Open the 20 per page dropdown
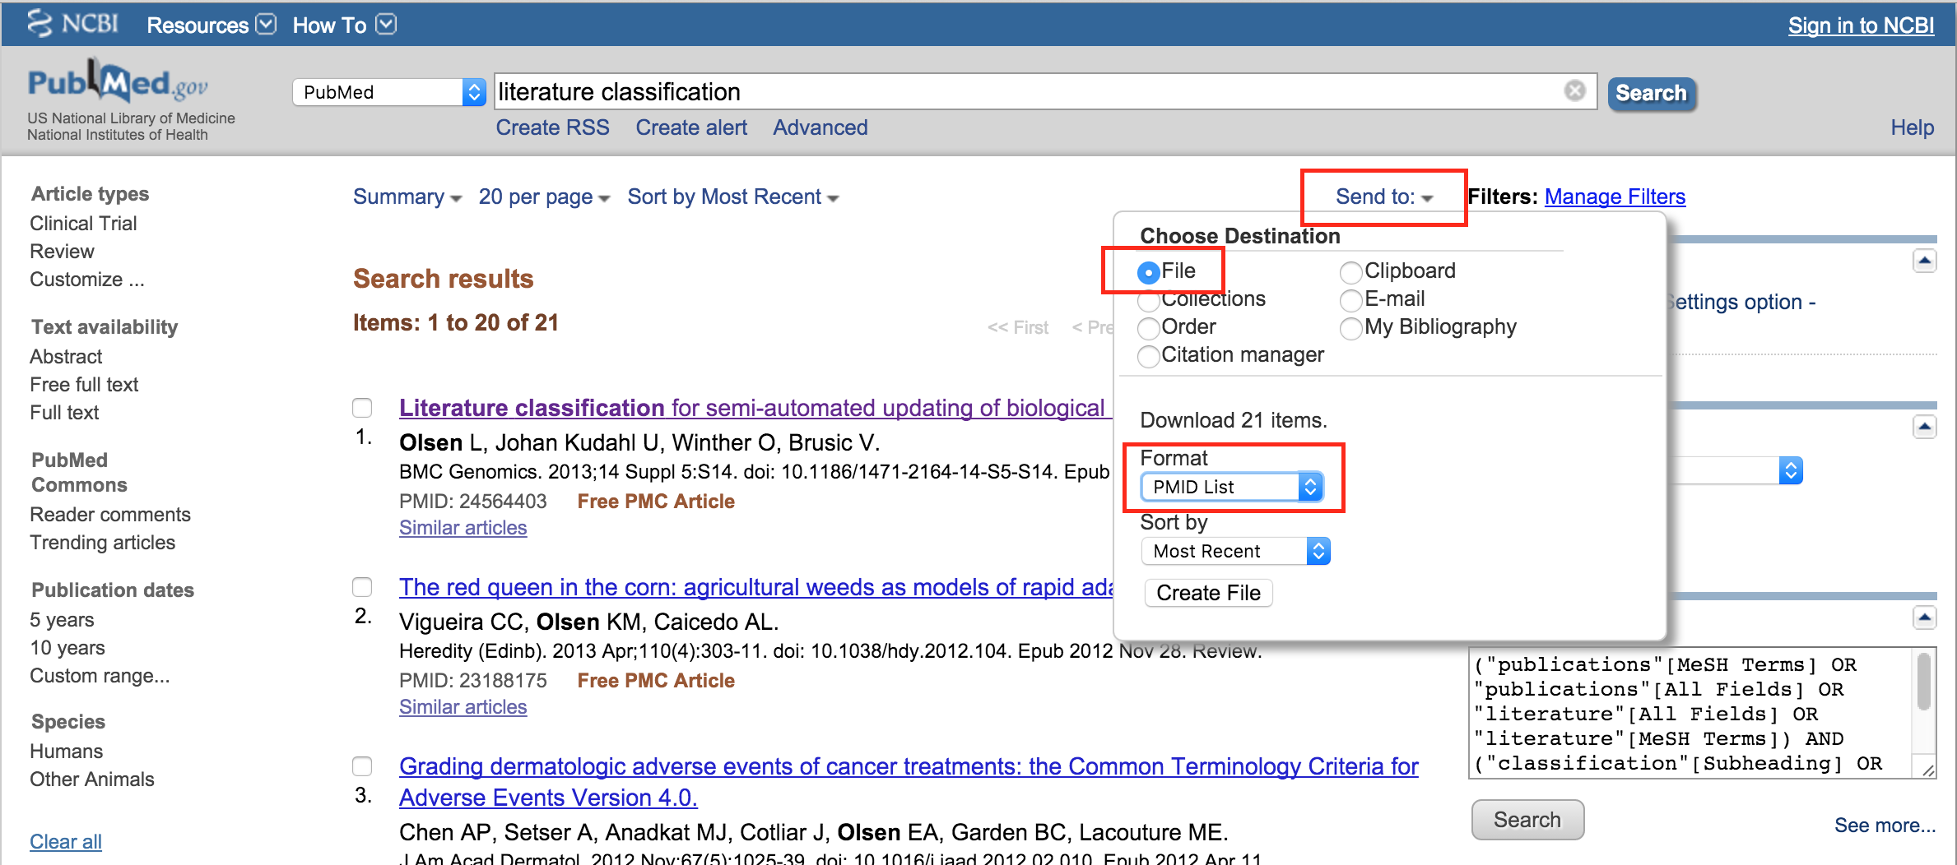 pyautogui.click(x=544, y=197)
